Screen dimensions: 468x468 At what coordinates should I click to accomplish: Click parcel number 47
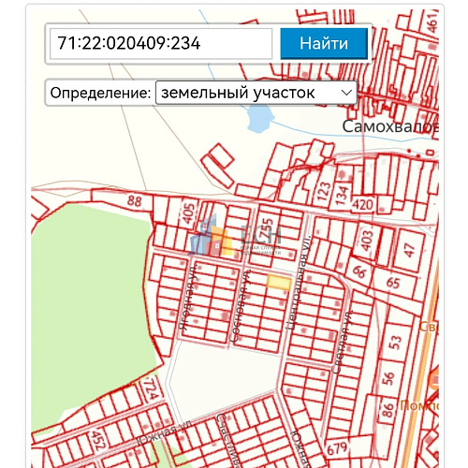[x=409, y=250]
